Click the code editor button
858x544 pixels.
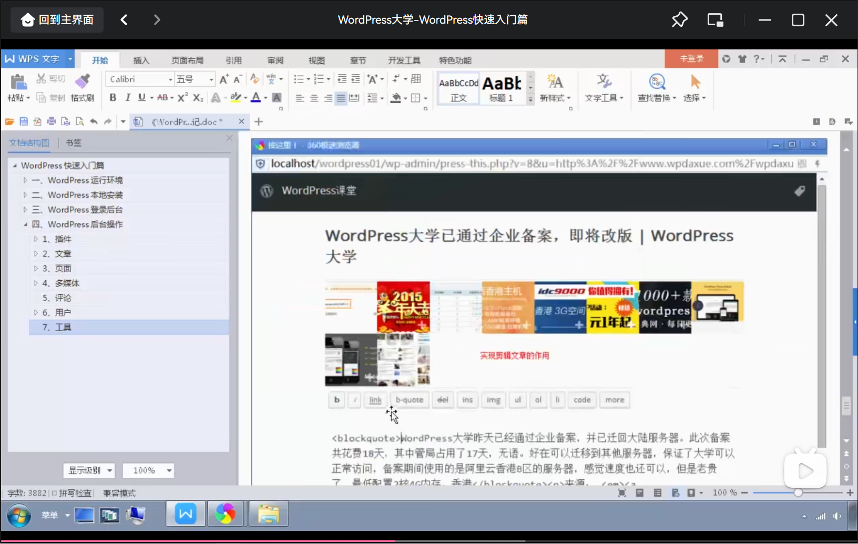pyautogui.click(x=582, y=400)
